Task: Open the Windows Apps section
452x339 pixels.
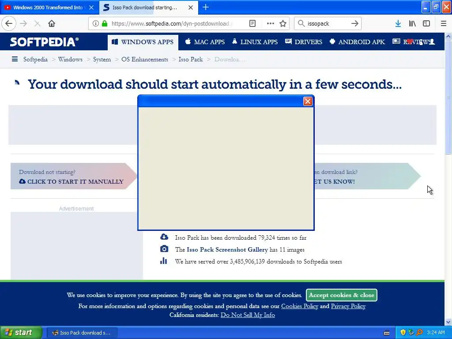Action: coord(143,42)
